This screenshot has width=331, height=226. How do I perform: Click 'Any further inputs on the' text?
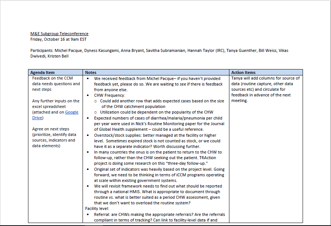pyautogui.click(x=56, y=101)
